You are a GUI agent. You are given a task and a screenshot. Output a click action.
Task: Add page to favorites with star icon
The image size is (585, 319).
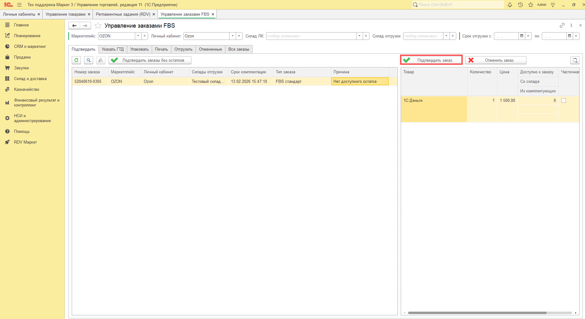98,25
